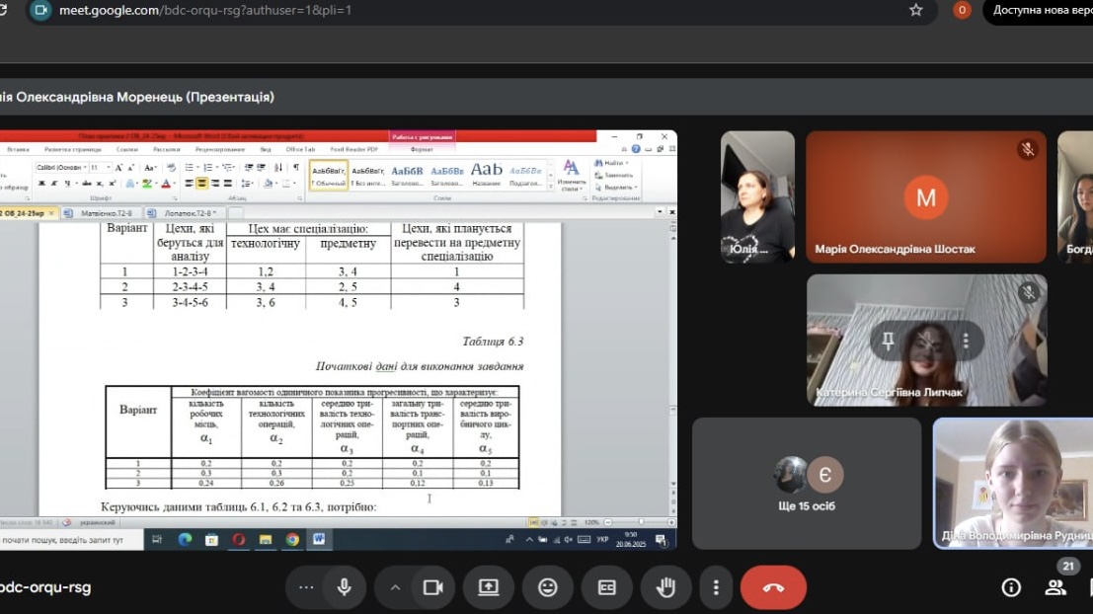Mute the microphone in the call bar
This screenshot has width=1093, height=614.
coord(345,587)
